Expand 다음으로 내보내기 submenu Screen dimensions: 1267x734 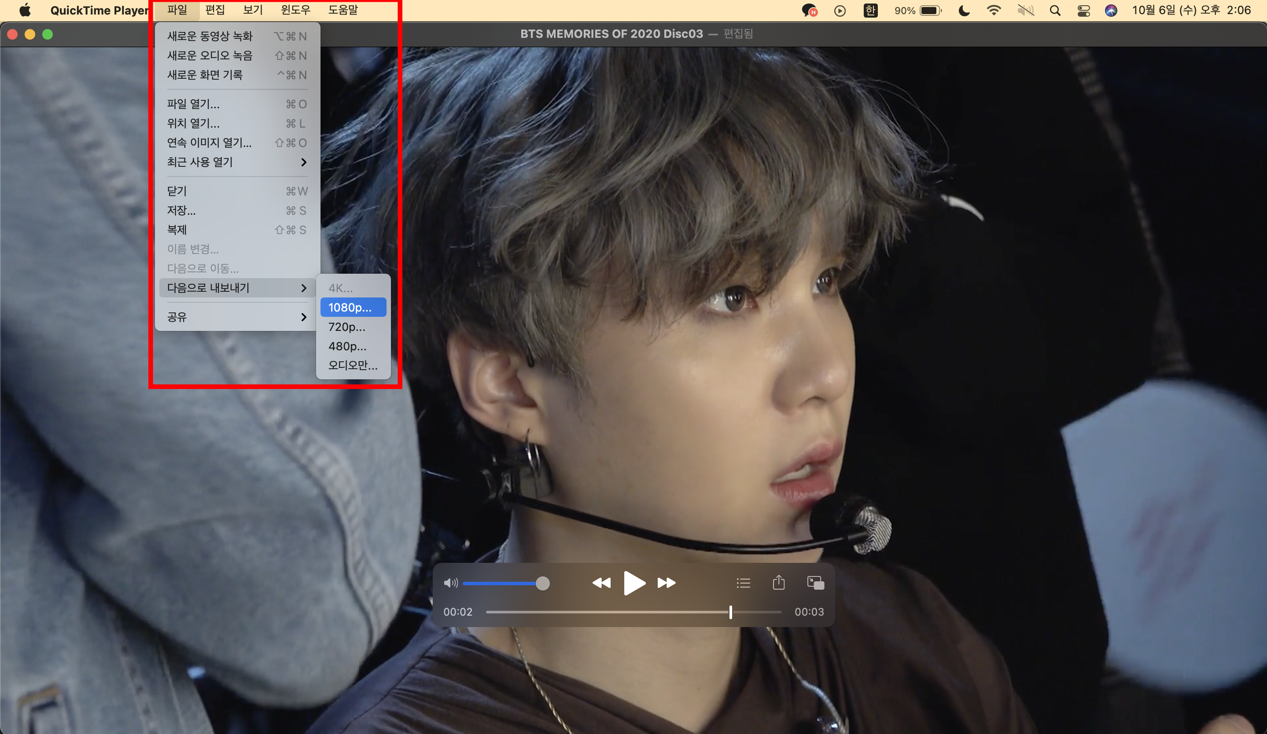coord(237,288)
